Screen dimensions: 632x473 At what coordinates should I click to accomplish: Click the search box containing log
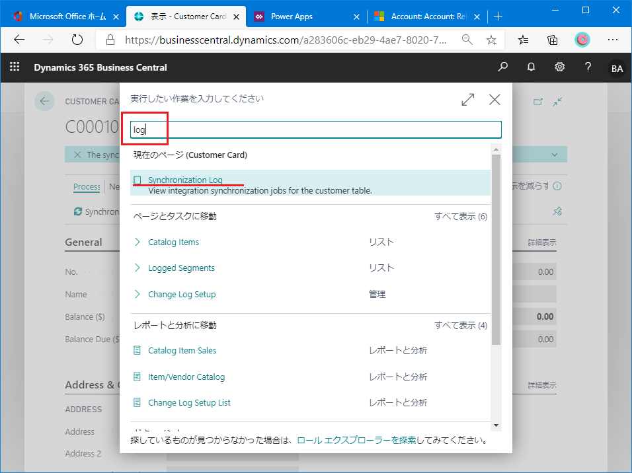pos(316,129)
